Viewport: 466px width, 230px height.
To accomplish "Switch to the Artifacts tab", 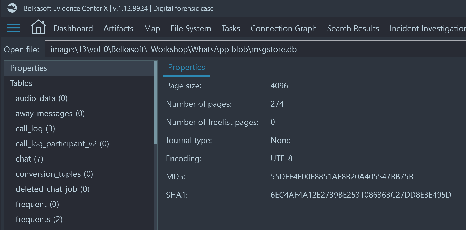I will 118,28.
